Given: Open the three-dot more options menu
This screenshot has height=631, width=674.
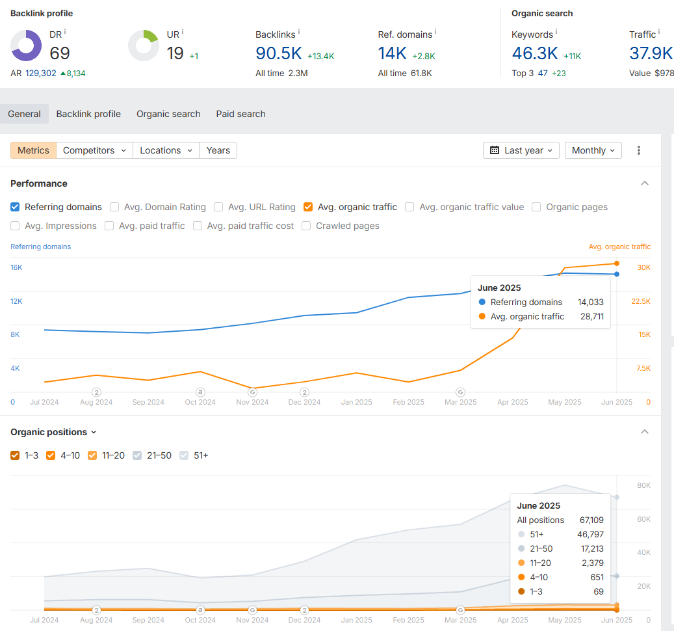Looking at the screenshot, I should pyautogui.click(x=639, y=150).
